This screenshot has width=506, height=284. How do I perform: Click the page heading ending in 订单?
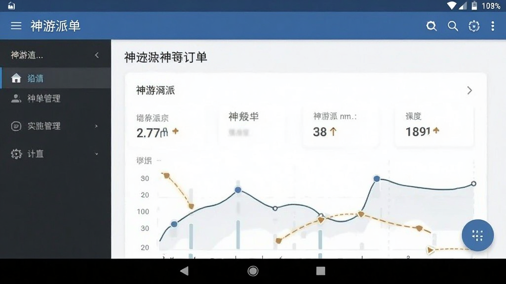point(166,57)
